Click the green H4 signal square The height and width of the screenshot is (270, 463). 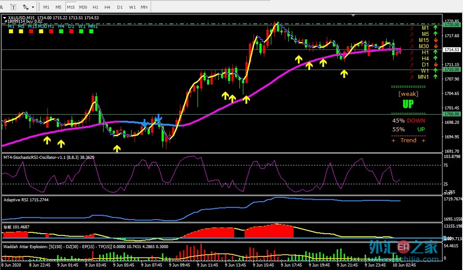coord(61,31)
